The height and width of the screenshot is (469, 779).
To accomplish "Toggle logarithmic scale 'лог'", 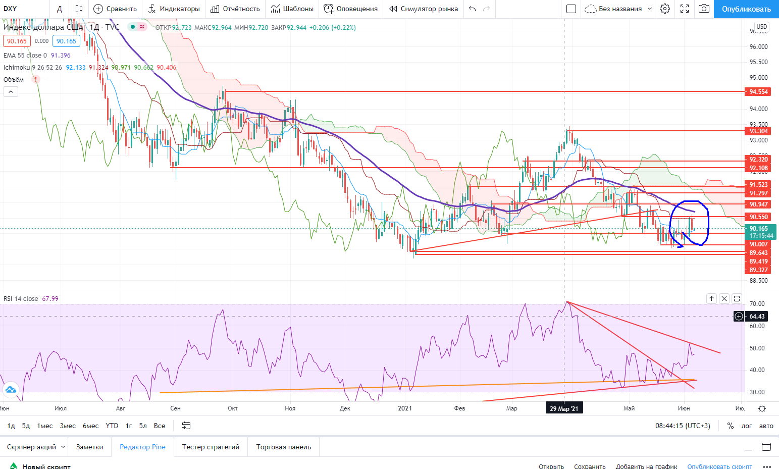I will click(746, 426).
